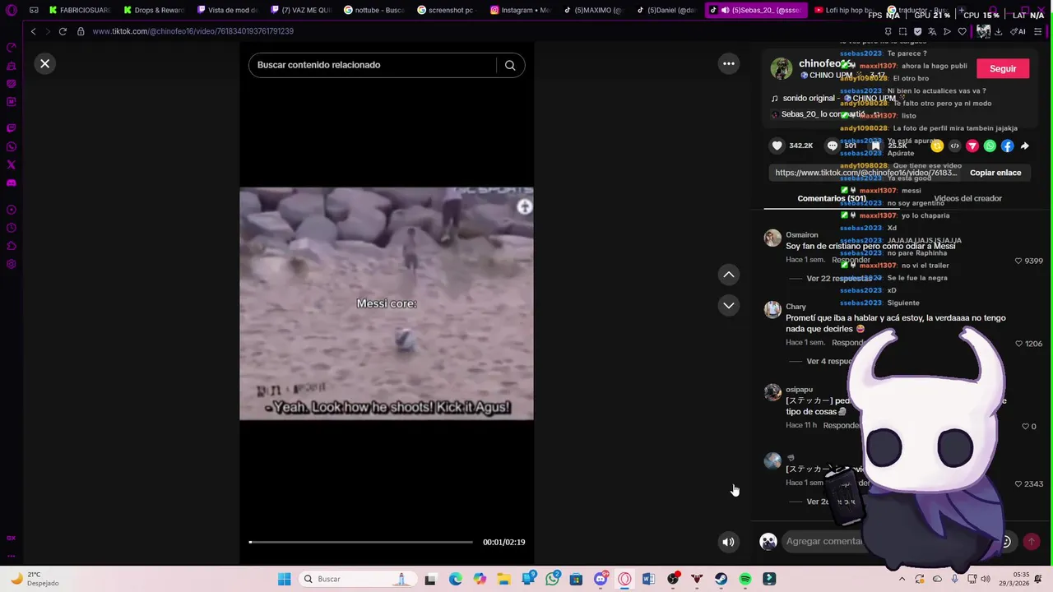Follow chinofeo16 with Seguir button
Screen dimensions: 1053x592
(x=1003, y=69)
